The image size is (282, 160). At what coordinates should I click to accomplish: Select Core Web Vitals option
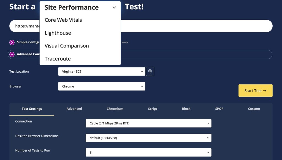63,20
